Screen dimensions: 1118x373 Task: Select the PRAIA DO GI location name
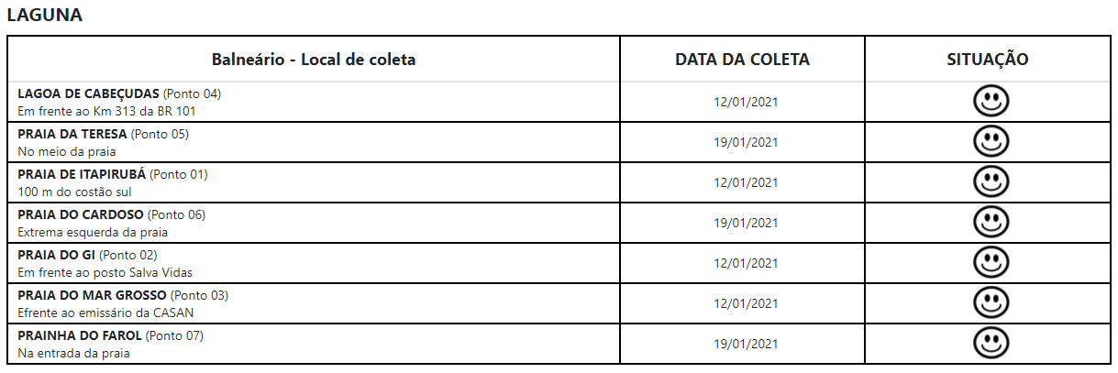(x=57, y=255)
